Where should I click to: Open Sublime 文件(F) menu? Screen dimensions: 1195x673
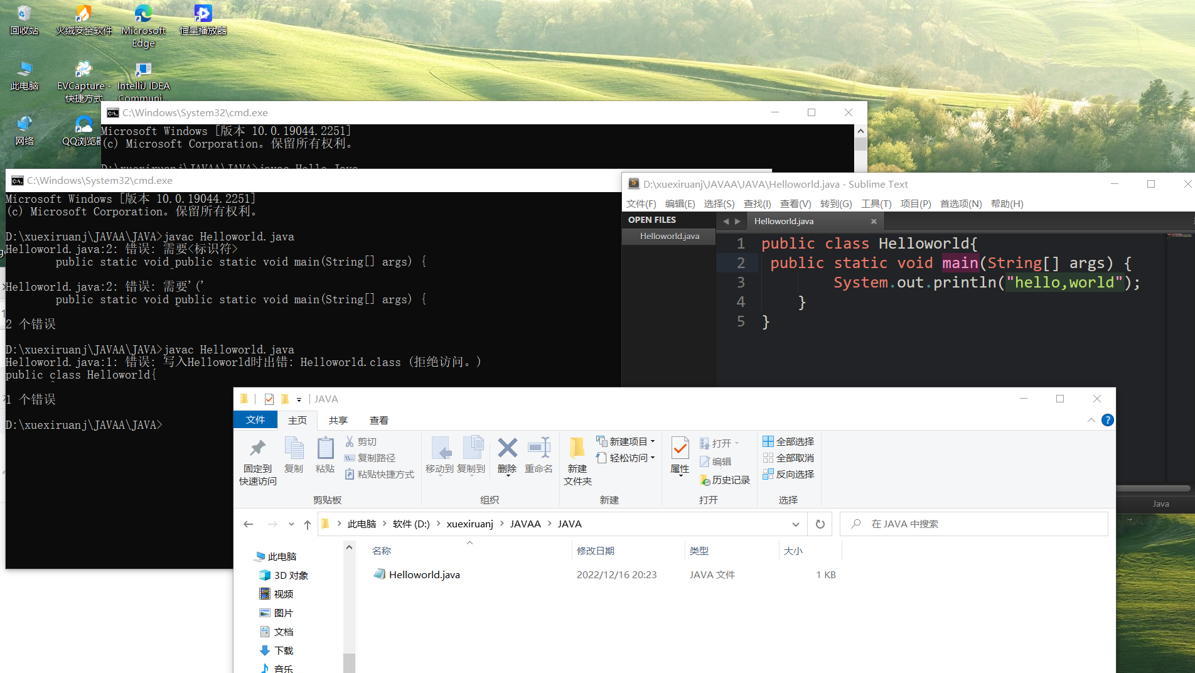tap(641, 203)
